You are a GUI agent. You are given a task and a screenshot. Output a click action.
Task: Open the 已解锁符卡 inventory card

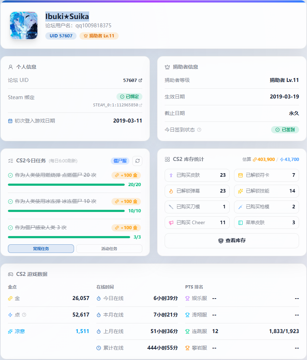click(x=266, y=175)
